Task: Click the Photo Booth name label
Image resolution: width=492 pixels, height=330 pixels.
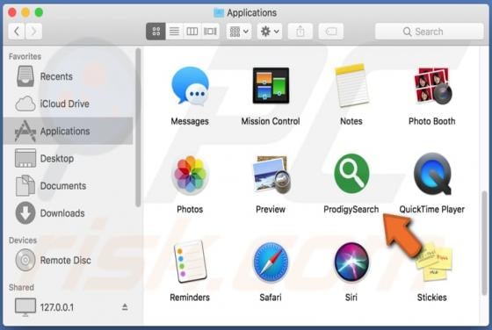Action: click(x=431, y=121)
